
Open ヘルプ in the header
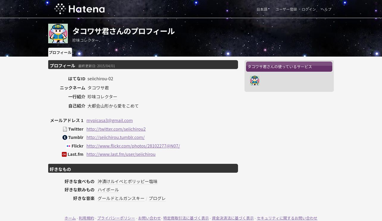(x=326, y=9)
